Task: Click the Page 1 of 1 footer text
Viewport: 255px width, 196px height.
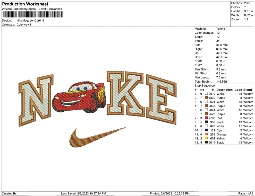Action: (246, 193)
